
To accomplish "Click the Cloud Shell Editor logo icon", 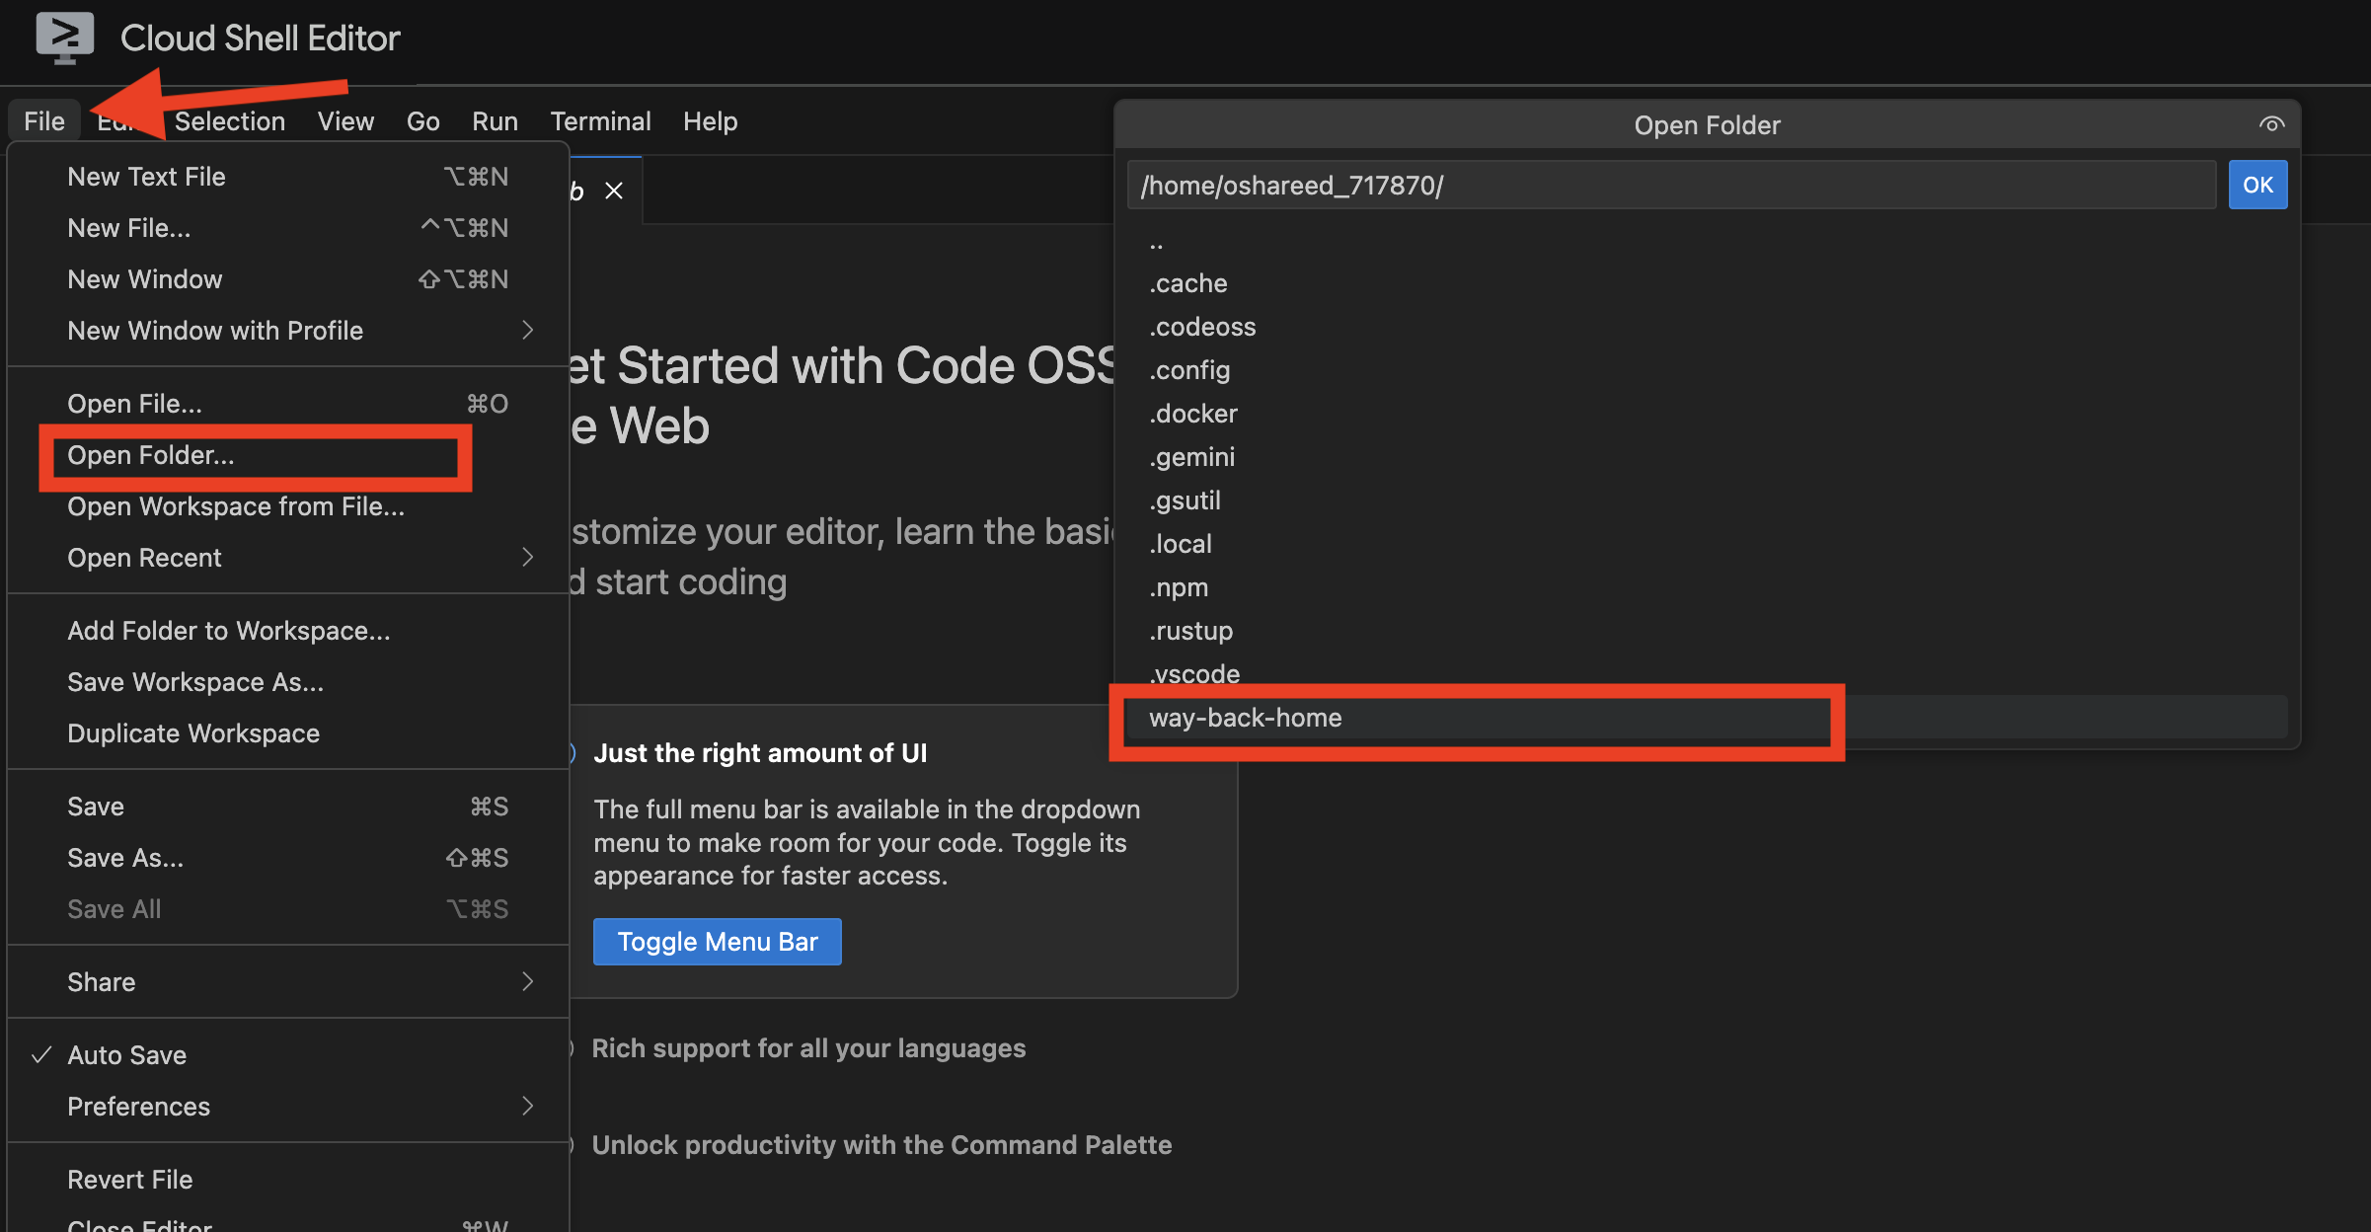I will click(x=64, y=38).
